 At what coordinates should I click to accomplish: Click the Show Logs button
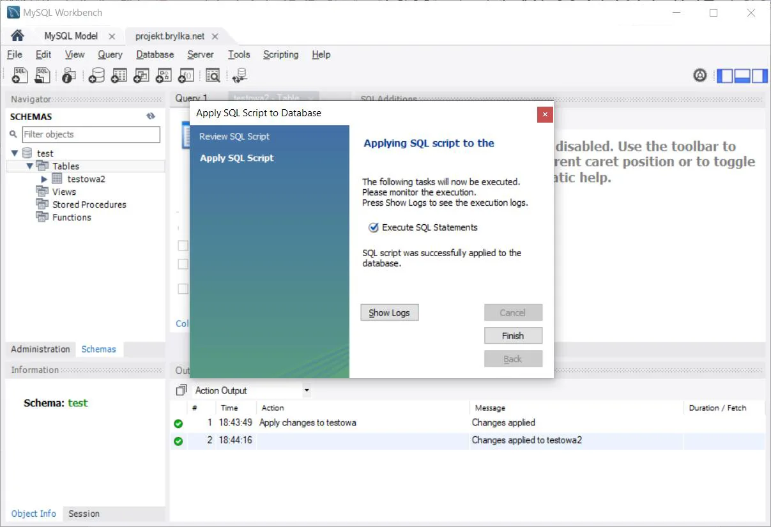coord(390,312)
